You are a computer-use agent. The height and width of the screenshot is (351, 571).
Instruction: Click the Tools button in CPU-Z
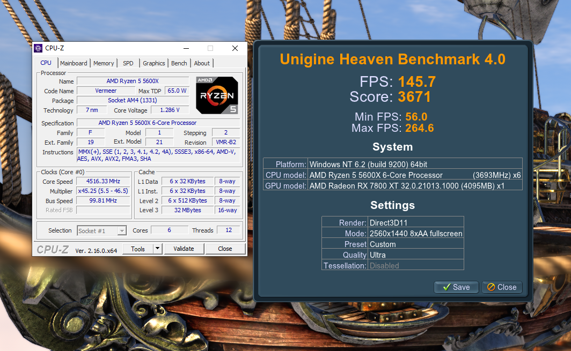pos(137,249)
